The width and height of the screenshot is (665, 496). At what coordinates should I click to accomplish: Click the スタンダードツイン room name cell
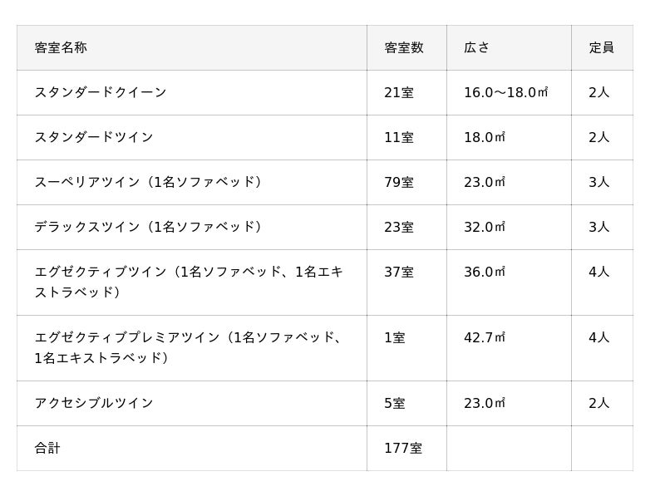click(x=94, y=137)
